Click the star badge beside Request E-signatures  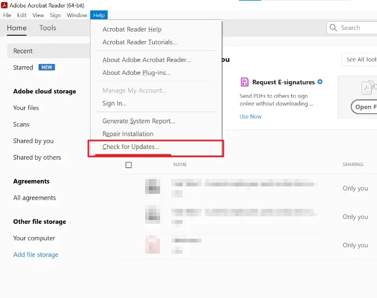click(320, 82)
